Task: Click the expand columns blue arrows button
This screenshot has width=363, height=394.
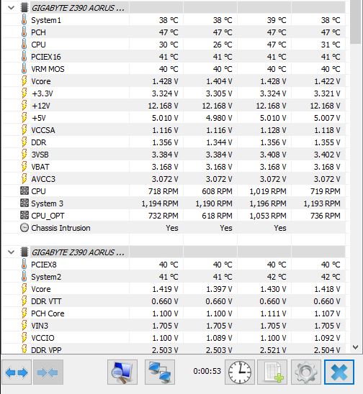Action: point(17,372)
